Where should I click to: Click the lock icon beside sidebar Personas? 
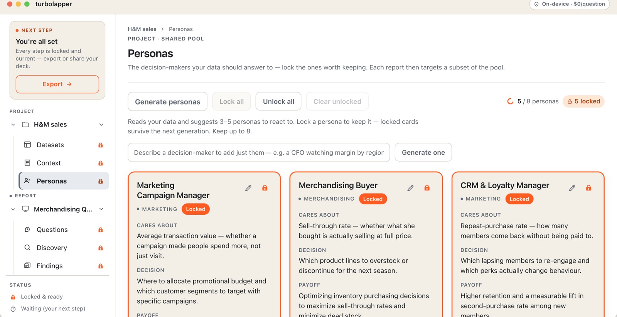pos(101,181)
